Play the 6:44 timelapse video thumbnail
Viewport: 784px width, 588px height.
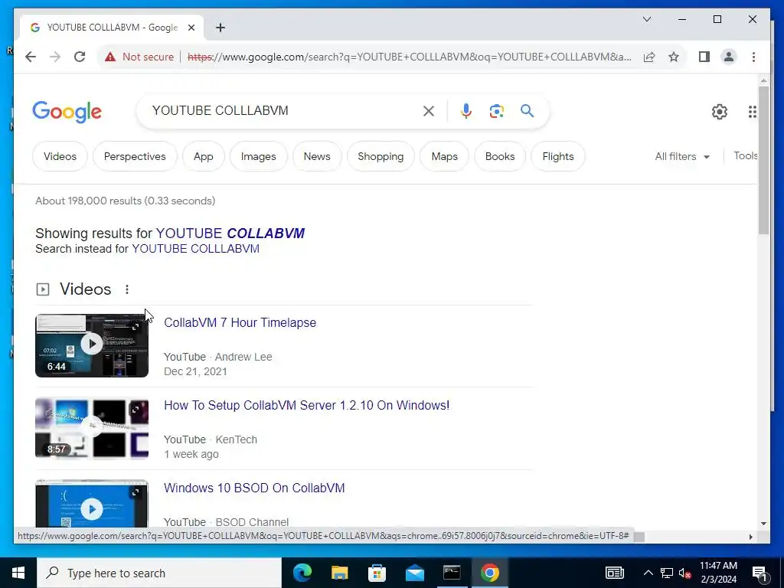click(x=92, y=345)
